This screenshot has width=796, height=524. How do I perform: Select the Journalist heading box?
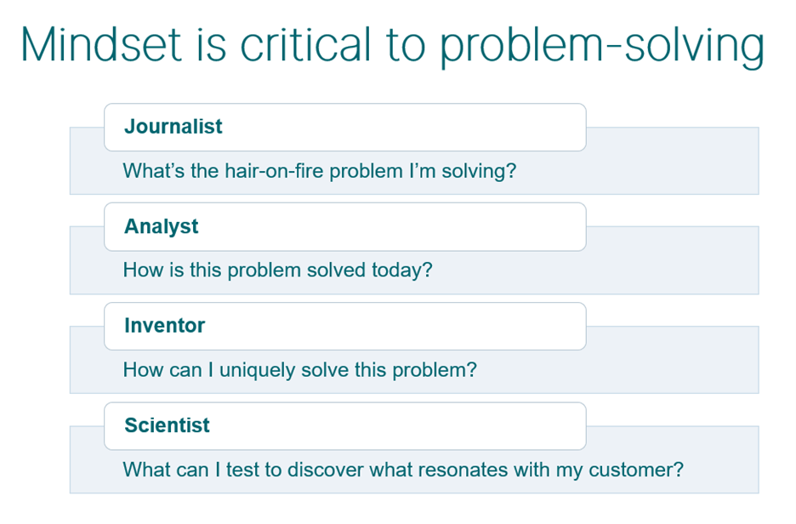tap(345, 128)
